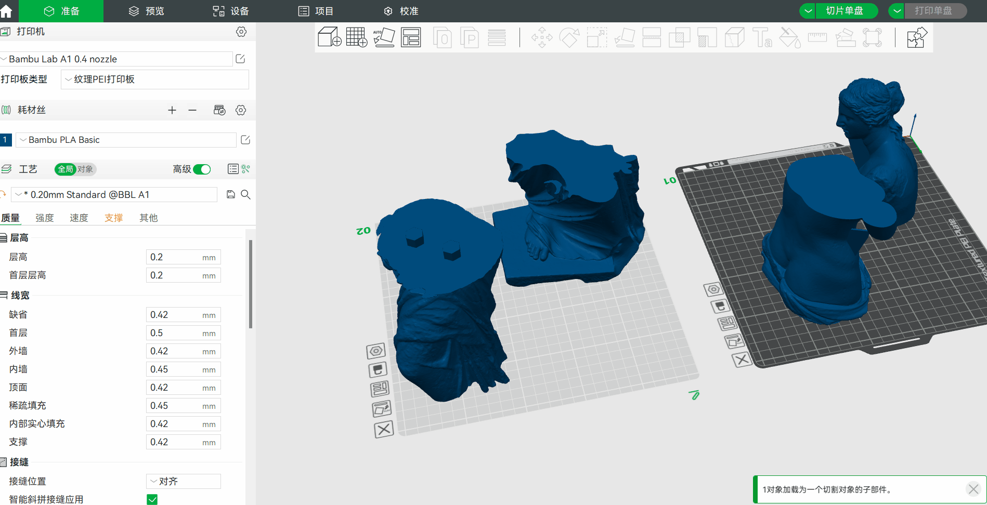This screenshot has height=505, width=987.
Task: Dismiss the cut object notification
Action: pyautogui.click(x=973, y=489)
